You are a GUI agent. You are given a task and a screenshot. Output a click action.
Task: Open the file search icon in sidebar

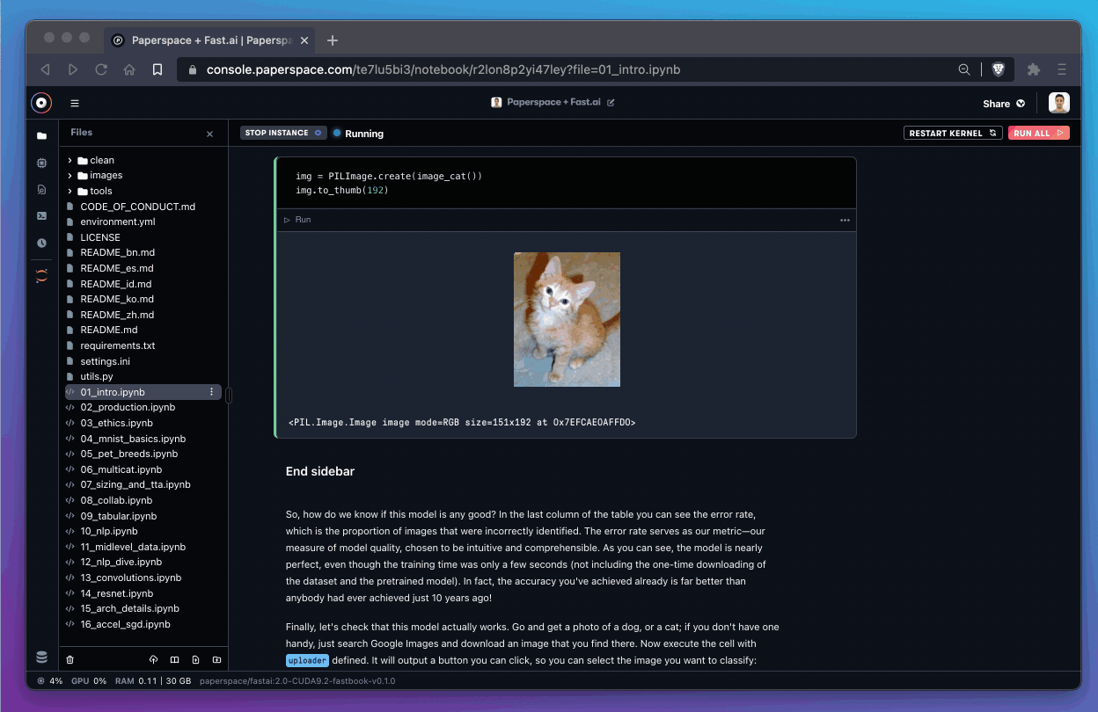click(41, 189)
